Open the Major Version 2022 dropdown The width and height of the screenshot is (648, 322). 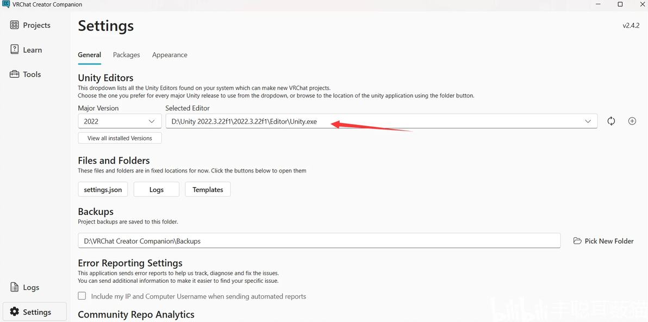click(120, 121)
